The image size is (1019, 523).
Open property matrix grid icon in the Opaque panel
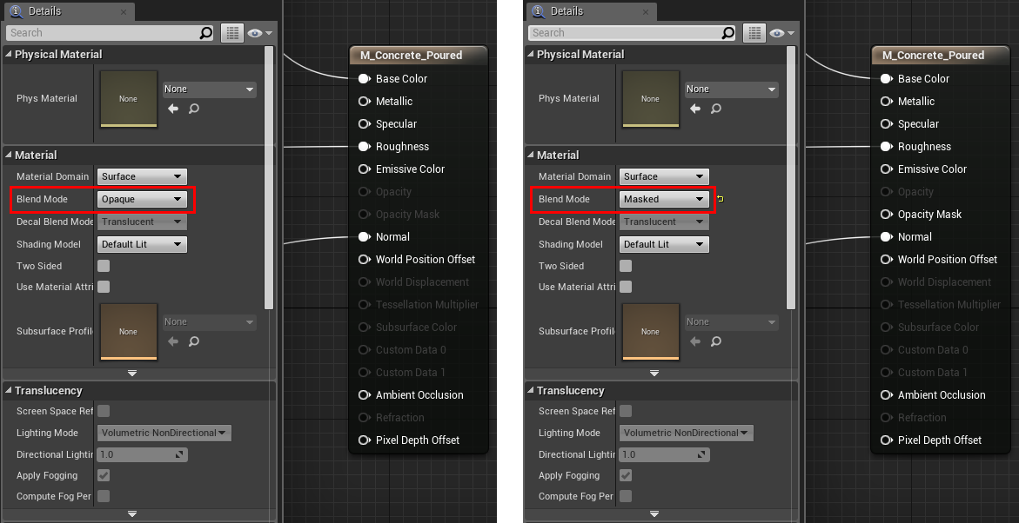coord(232,32)
